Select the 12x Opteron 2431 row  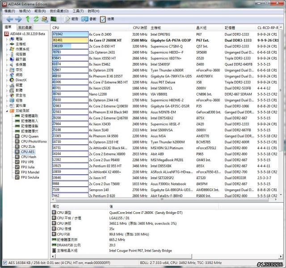click(165, 52)
